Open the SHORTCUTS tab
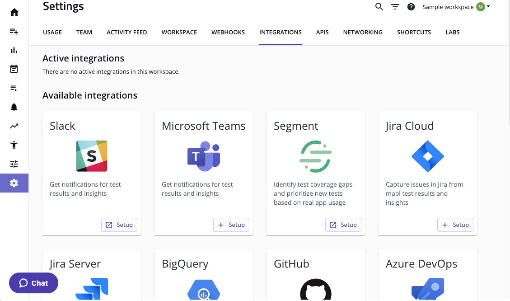Image resolution: width=510 pixels, height=301 pixels. [414, 32]
